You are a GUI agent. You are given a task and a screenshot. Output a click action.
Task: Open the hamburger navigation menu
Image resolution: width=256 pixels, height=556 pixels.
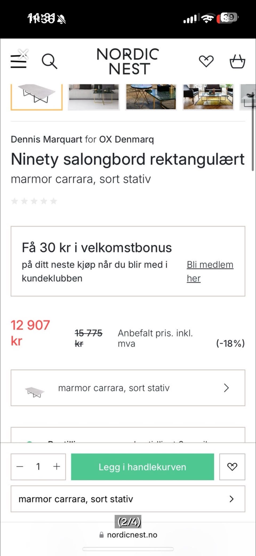click(18, 62)
